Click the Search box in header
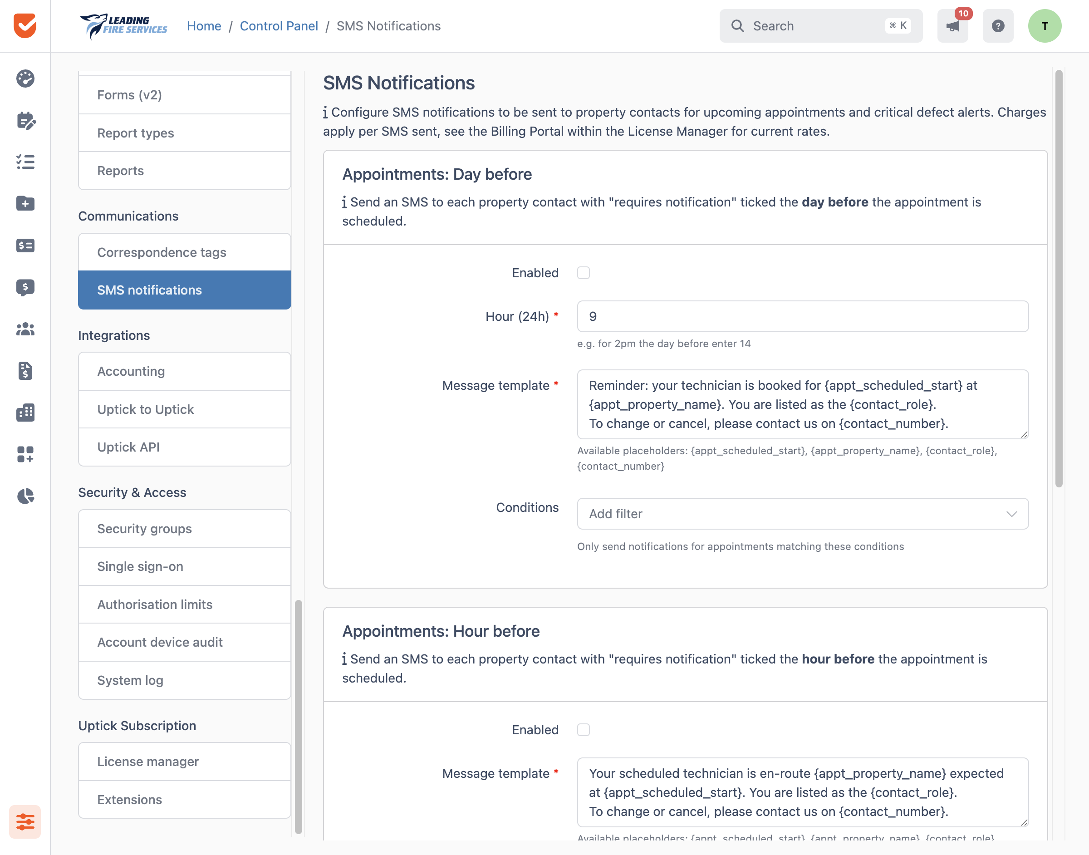The width and height of the screenshot is (1089, 855). [821, 25]
